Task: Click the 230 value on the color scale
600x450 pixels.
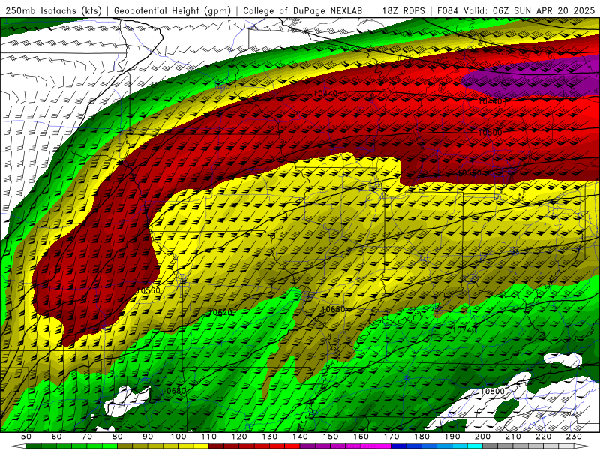Action: [574, 436]
